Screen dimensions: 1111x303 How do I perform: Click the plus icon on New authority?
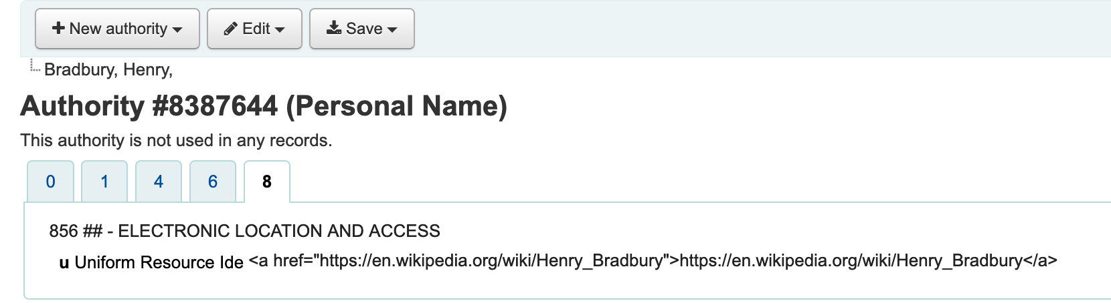coord(58,28)
